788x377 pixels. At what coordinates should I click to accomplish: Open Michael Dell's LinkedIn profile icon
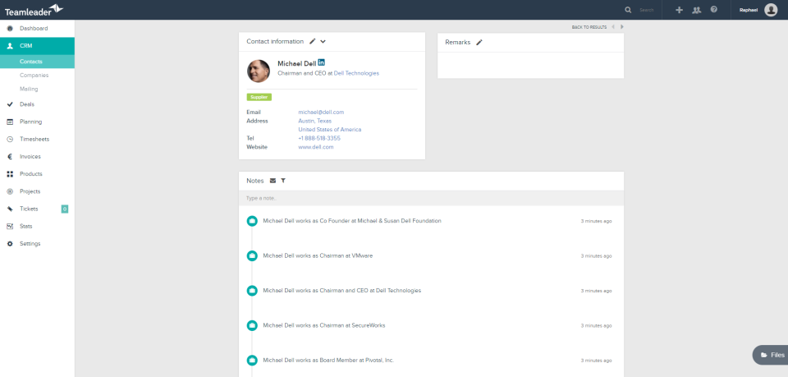322,62
